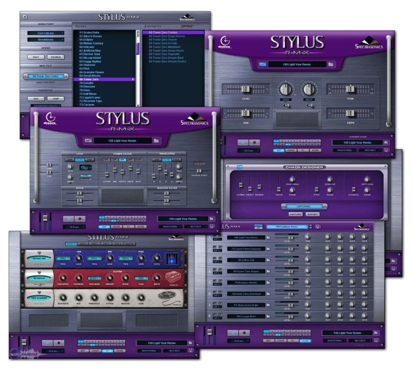Switch to FX page in Mixer window
This screenshot has height=372, width=413.
click(293, 341)
